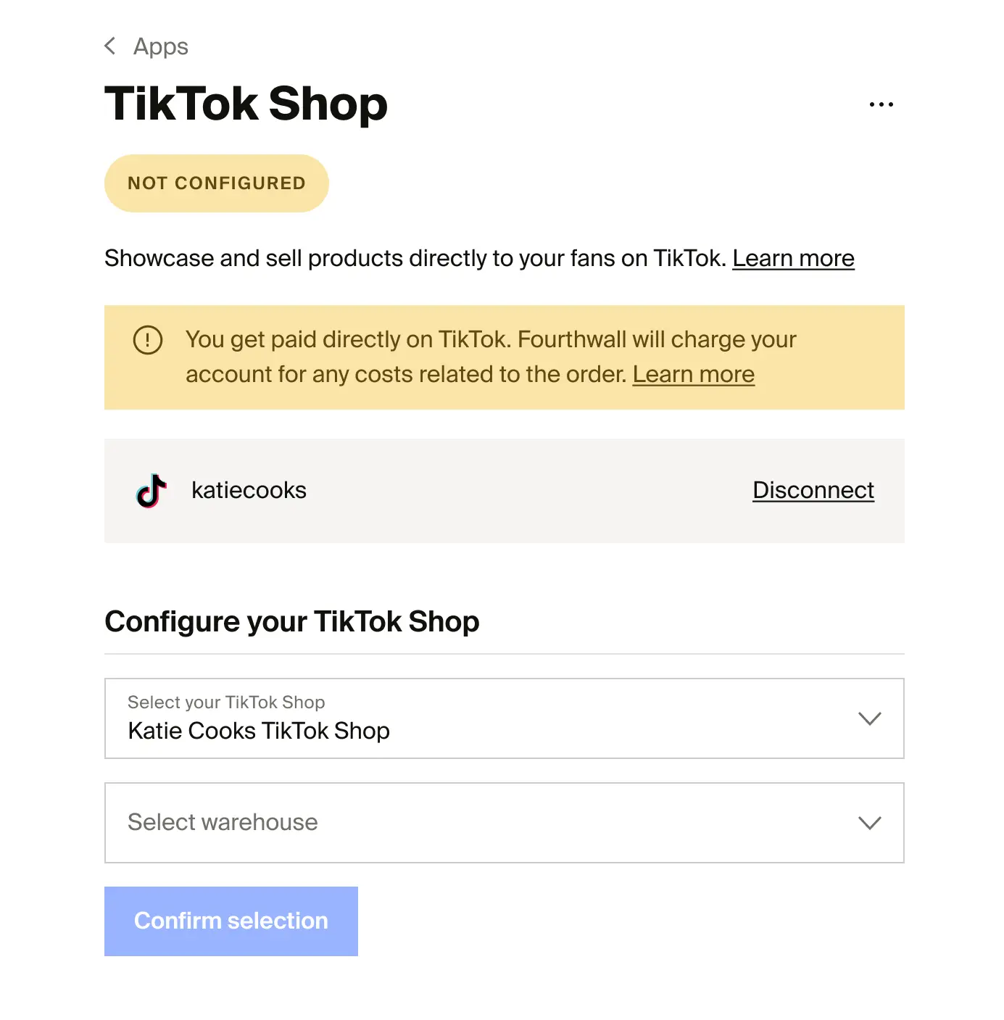This screenshot has height=1020, width=1004.
Task: Click the katiecooks account avatar icon
Action: click(150, 491)
